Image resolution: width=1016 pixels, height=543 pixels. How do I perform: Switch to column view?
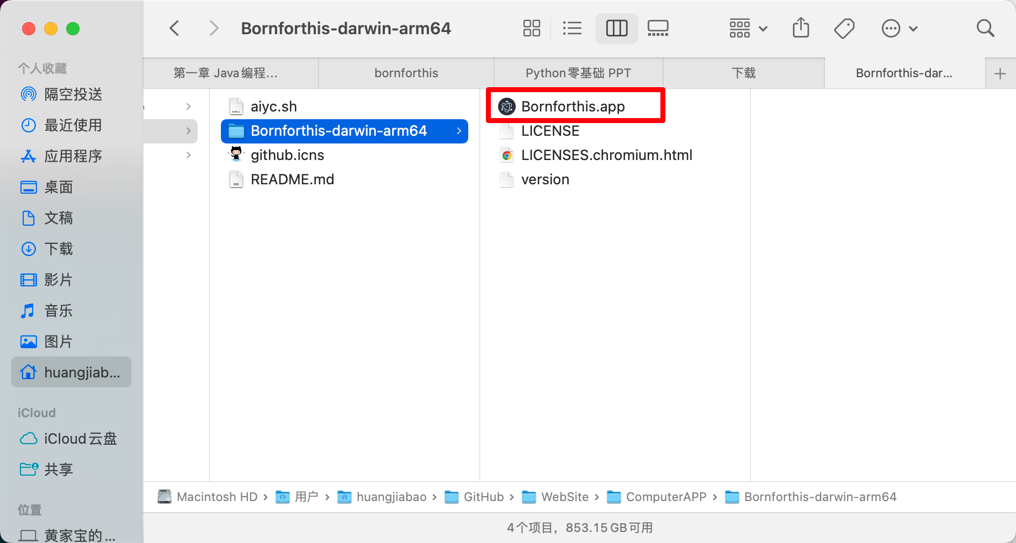(x=617, y=28)
